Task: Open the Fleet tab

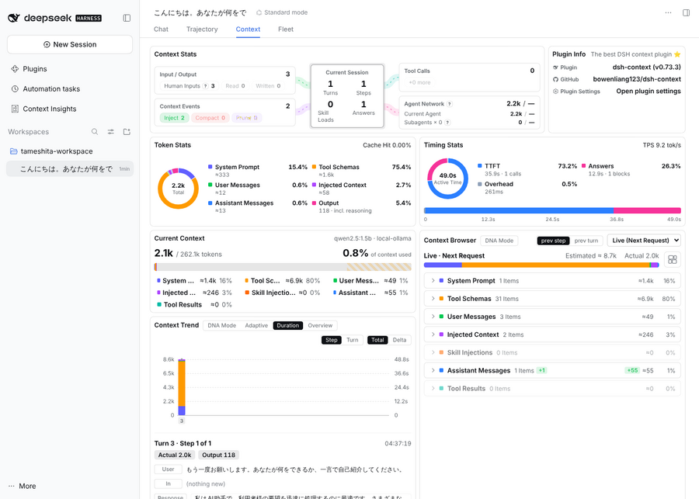Action: (286, 29)
